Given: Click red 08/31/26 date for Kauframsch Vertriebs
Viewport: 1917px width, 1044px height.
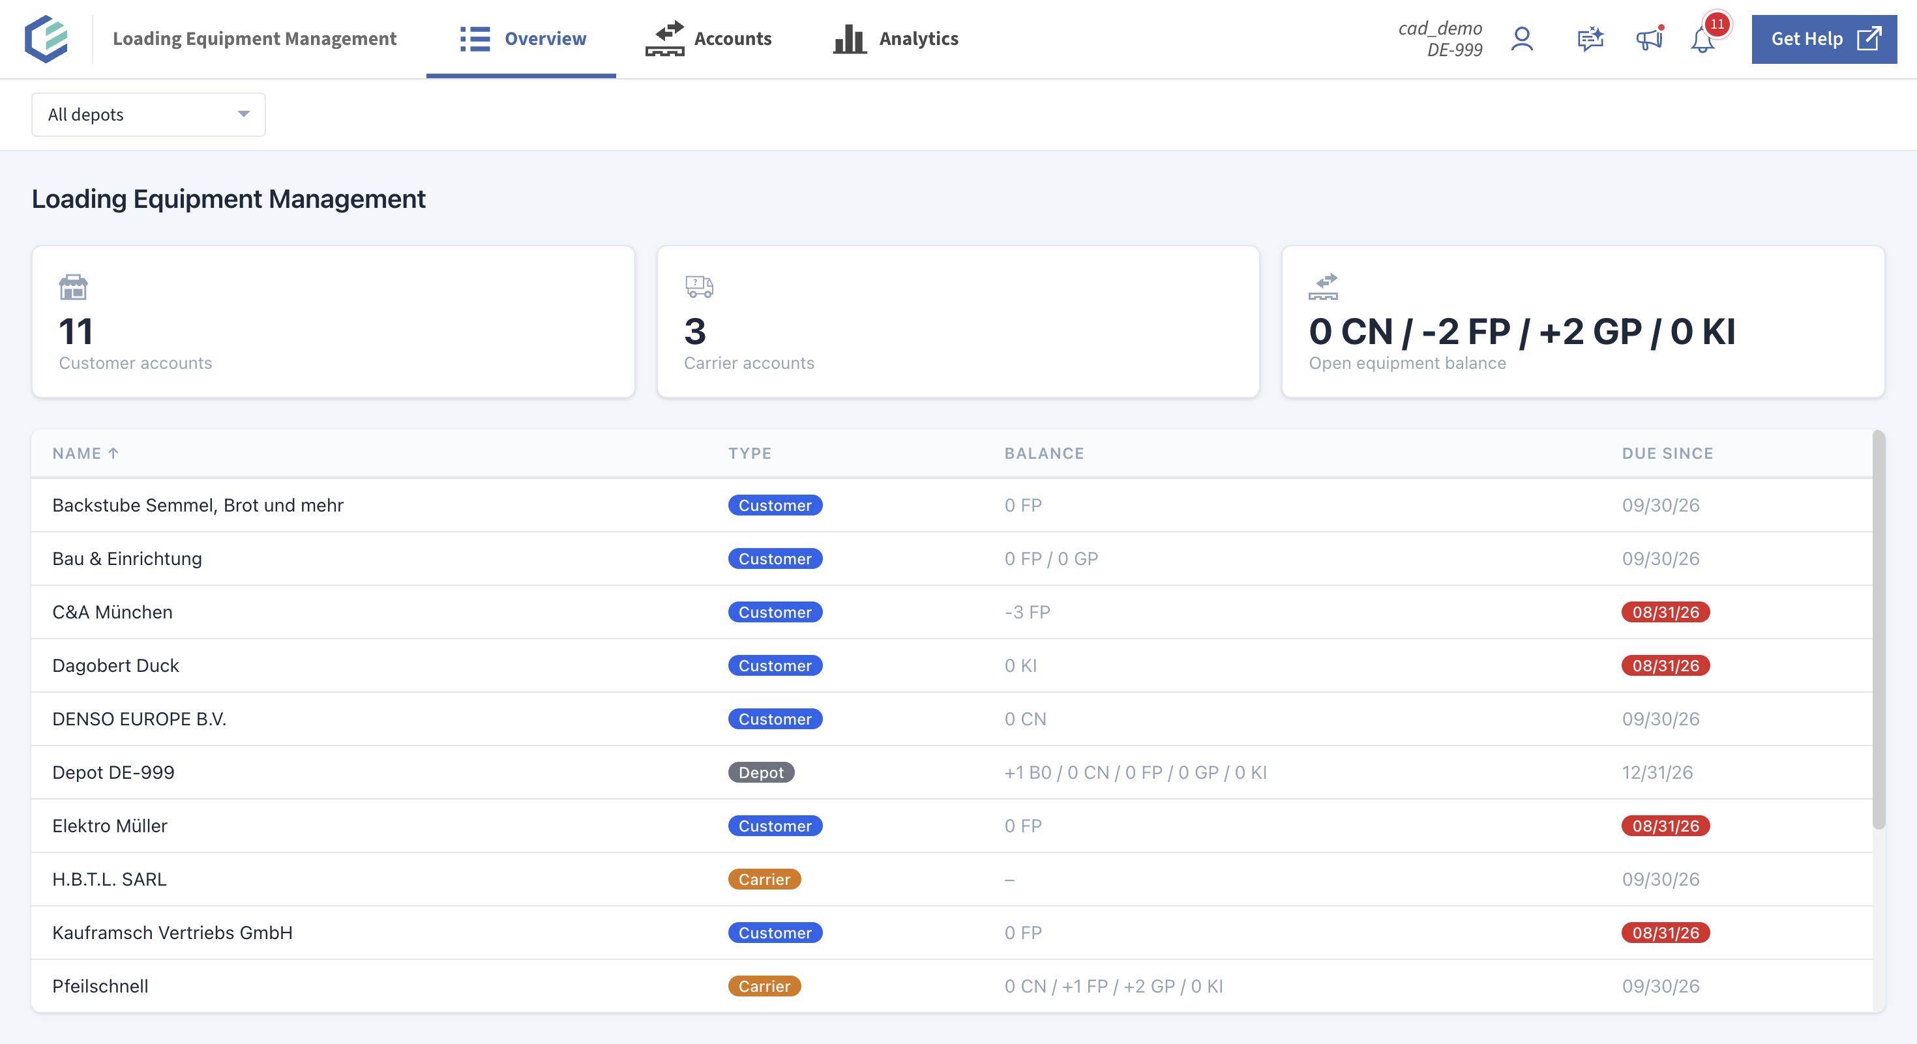Looking at the screenshot, I should (1665, 933).
